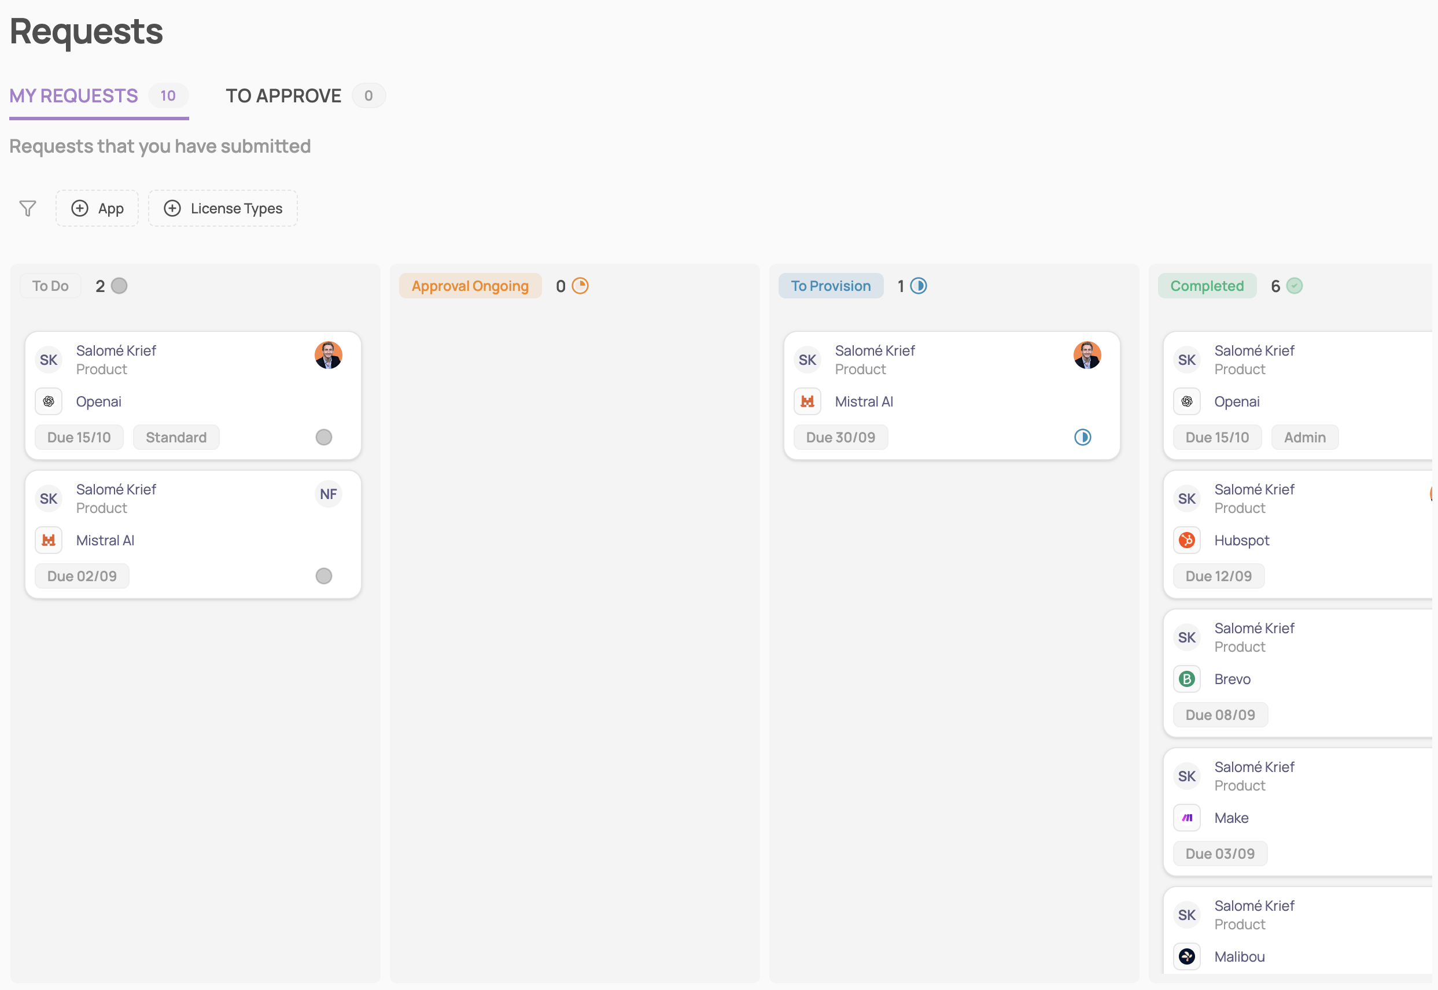Click the Hubspot app icon
1438x990 pixels.
coord(1186,540)
